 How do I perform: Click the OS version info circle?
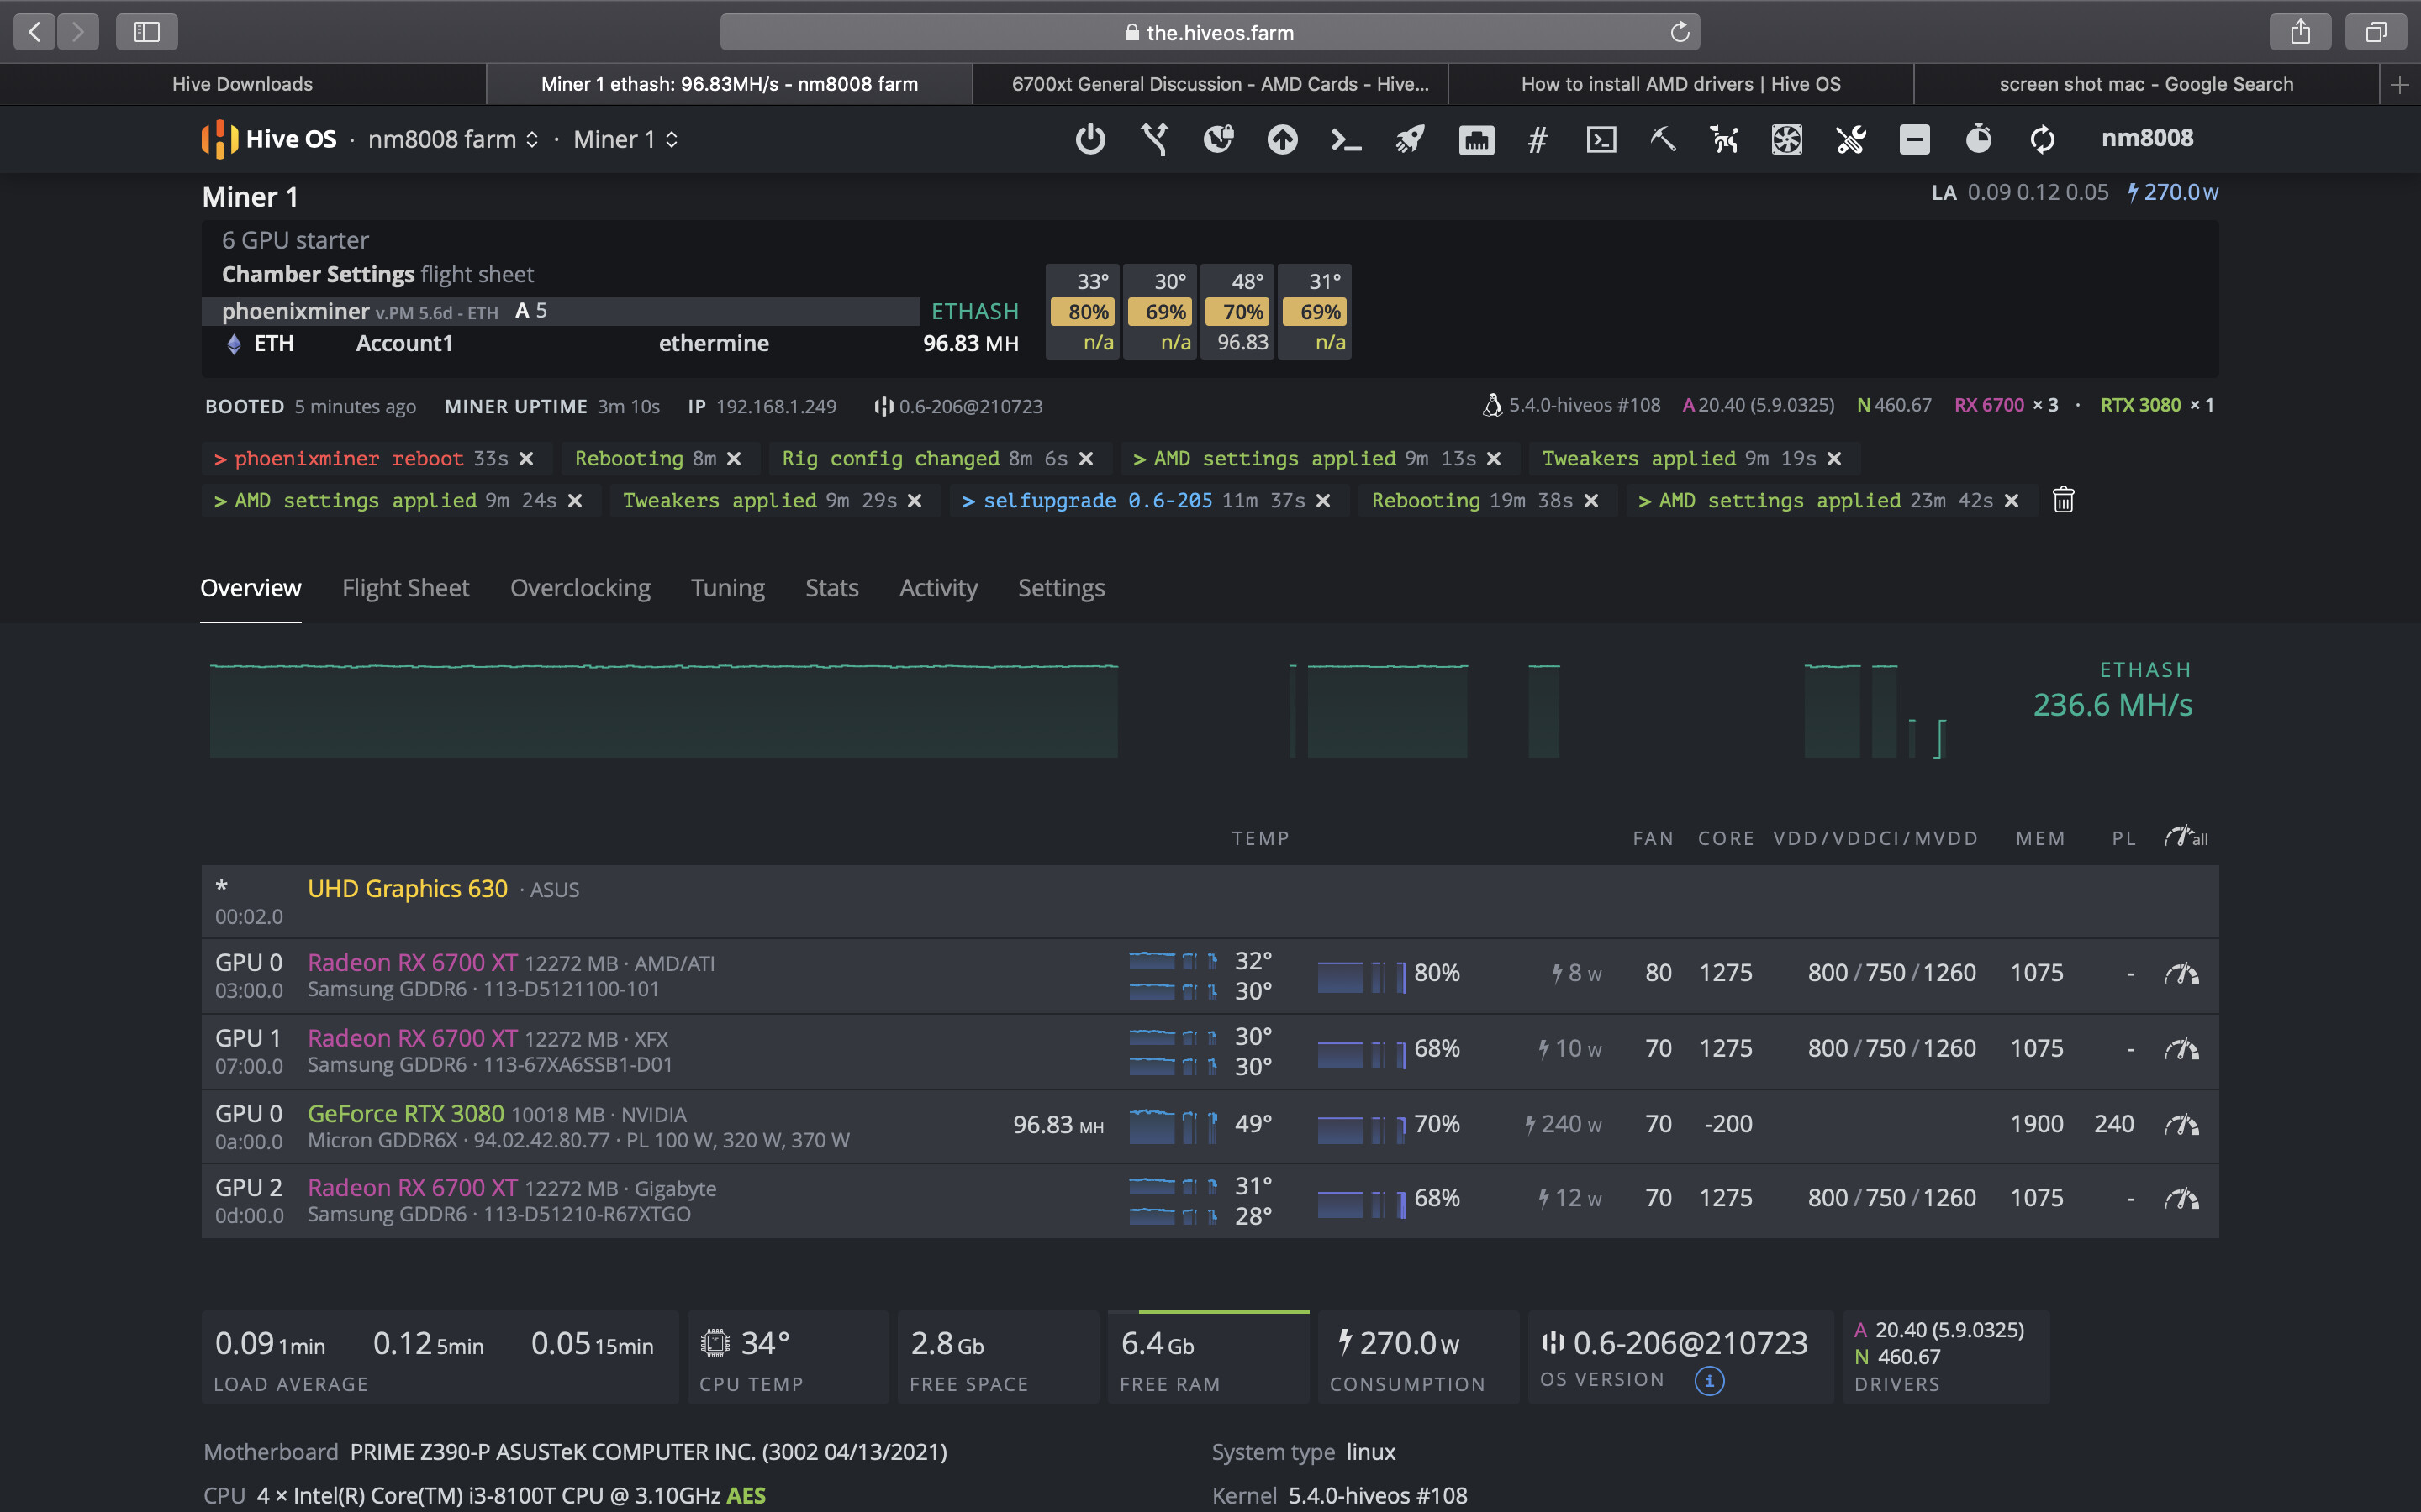[1709, 1381]
